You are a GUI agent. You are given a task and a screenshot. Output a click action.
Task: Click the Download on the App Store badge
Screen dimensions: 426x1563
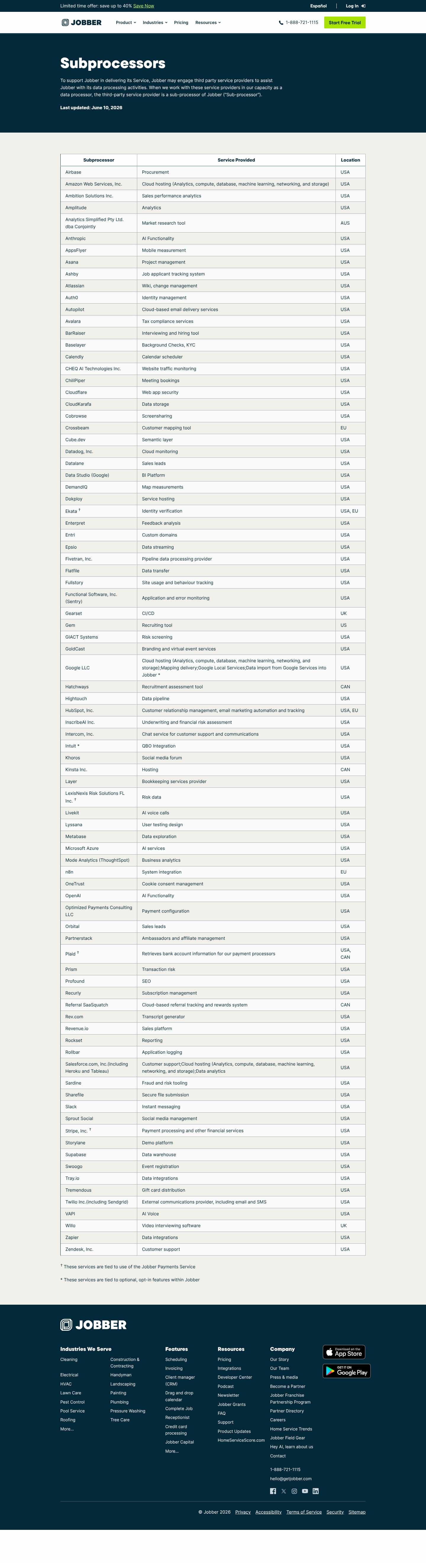344,1352
